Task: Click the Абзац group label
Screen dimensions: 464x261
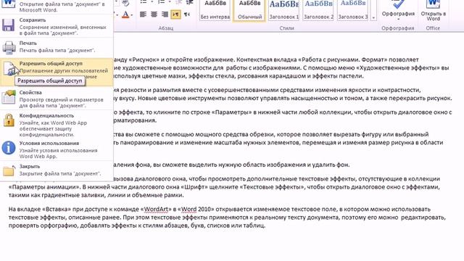Action: click(166, 28)
